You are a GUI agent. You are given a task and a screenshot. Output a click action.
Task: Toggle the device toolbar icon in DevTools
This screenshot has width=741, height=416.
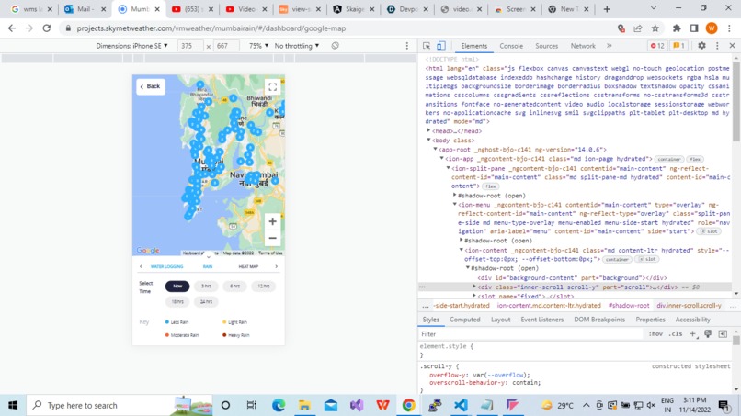coord(441,46)
